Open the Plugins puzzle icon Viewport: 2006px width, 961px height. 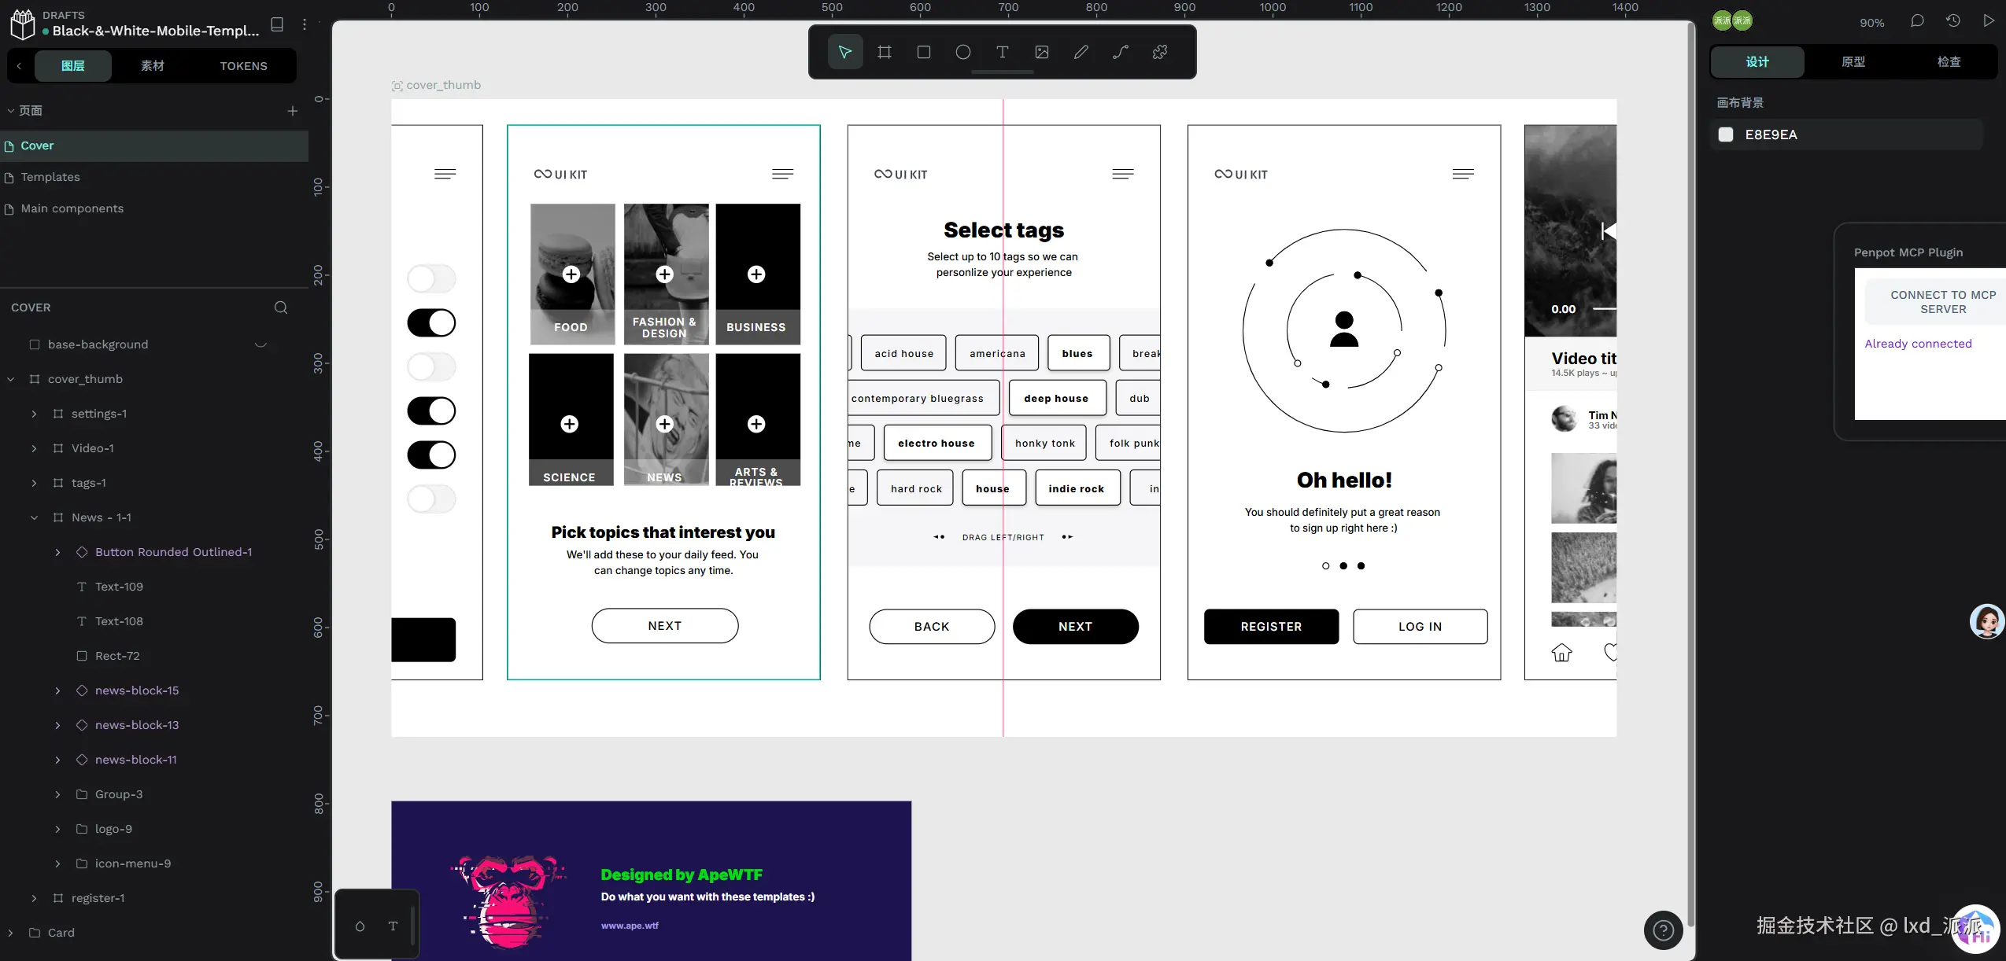pyautogui.click(x=1160, y=52)
